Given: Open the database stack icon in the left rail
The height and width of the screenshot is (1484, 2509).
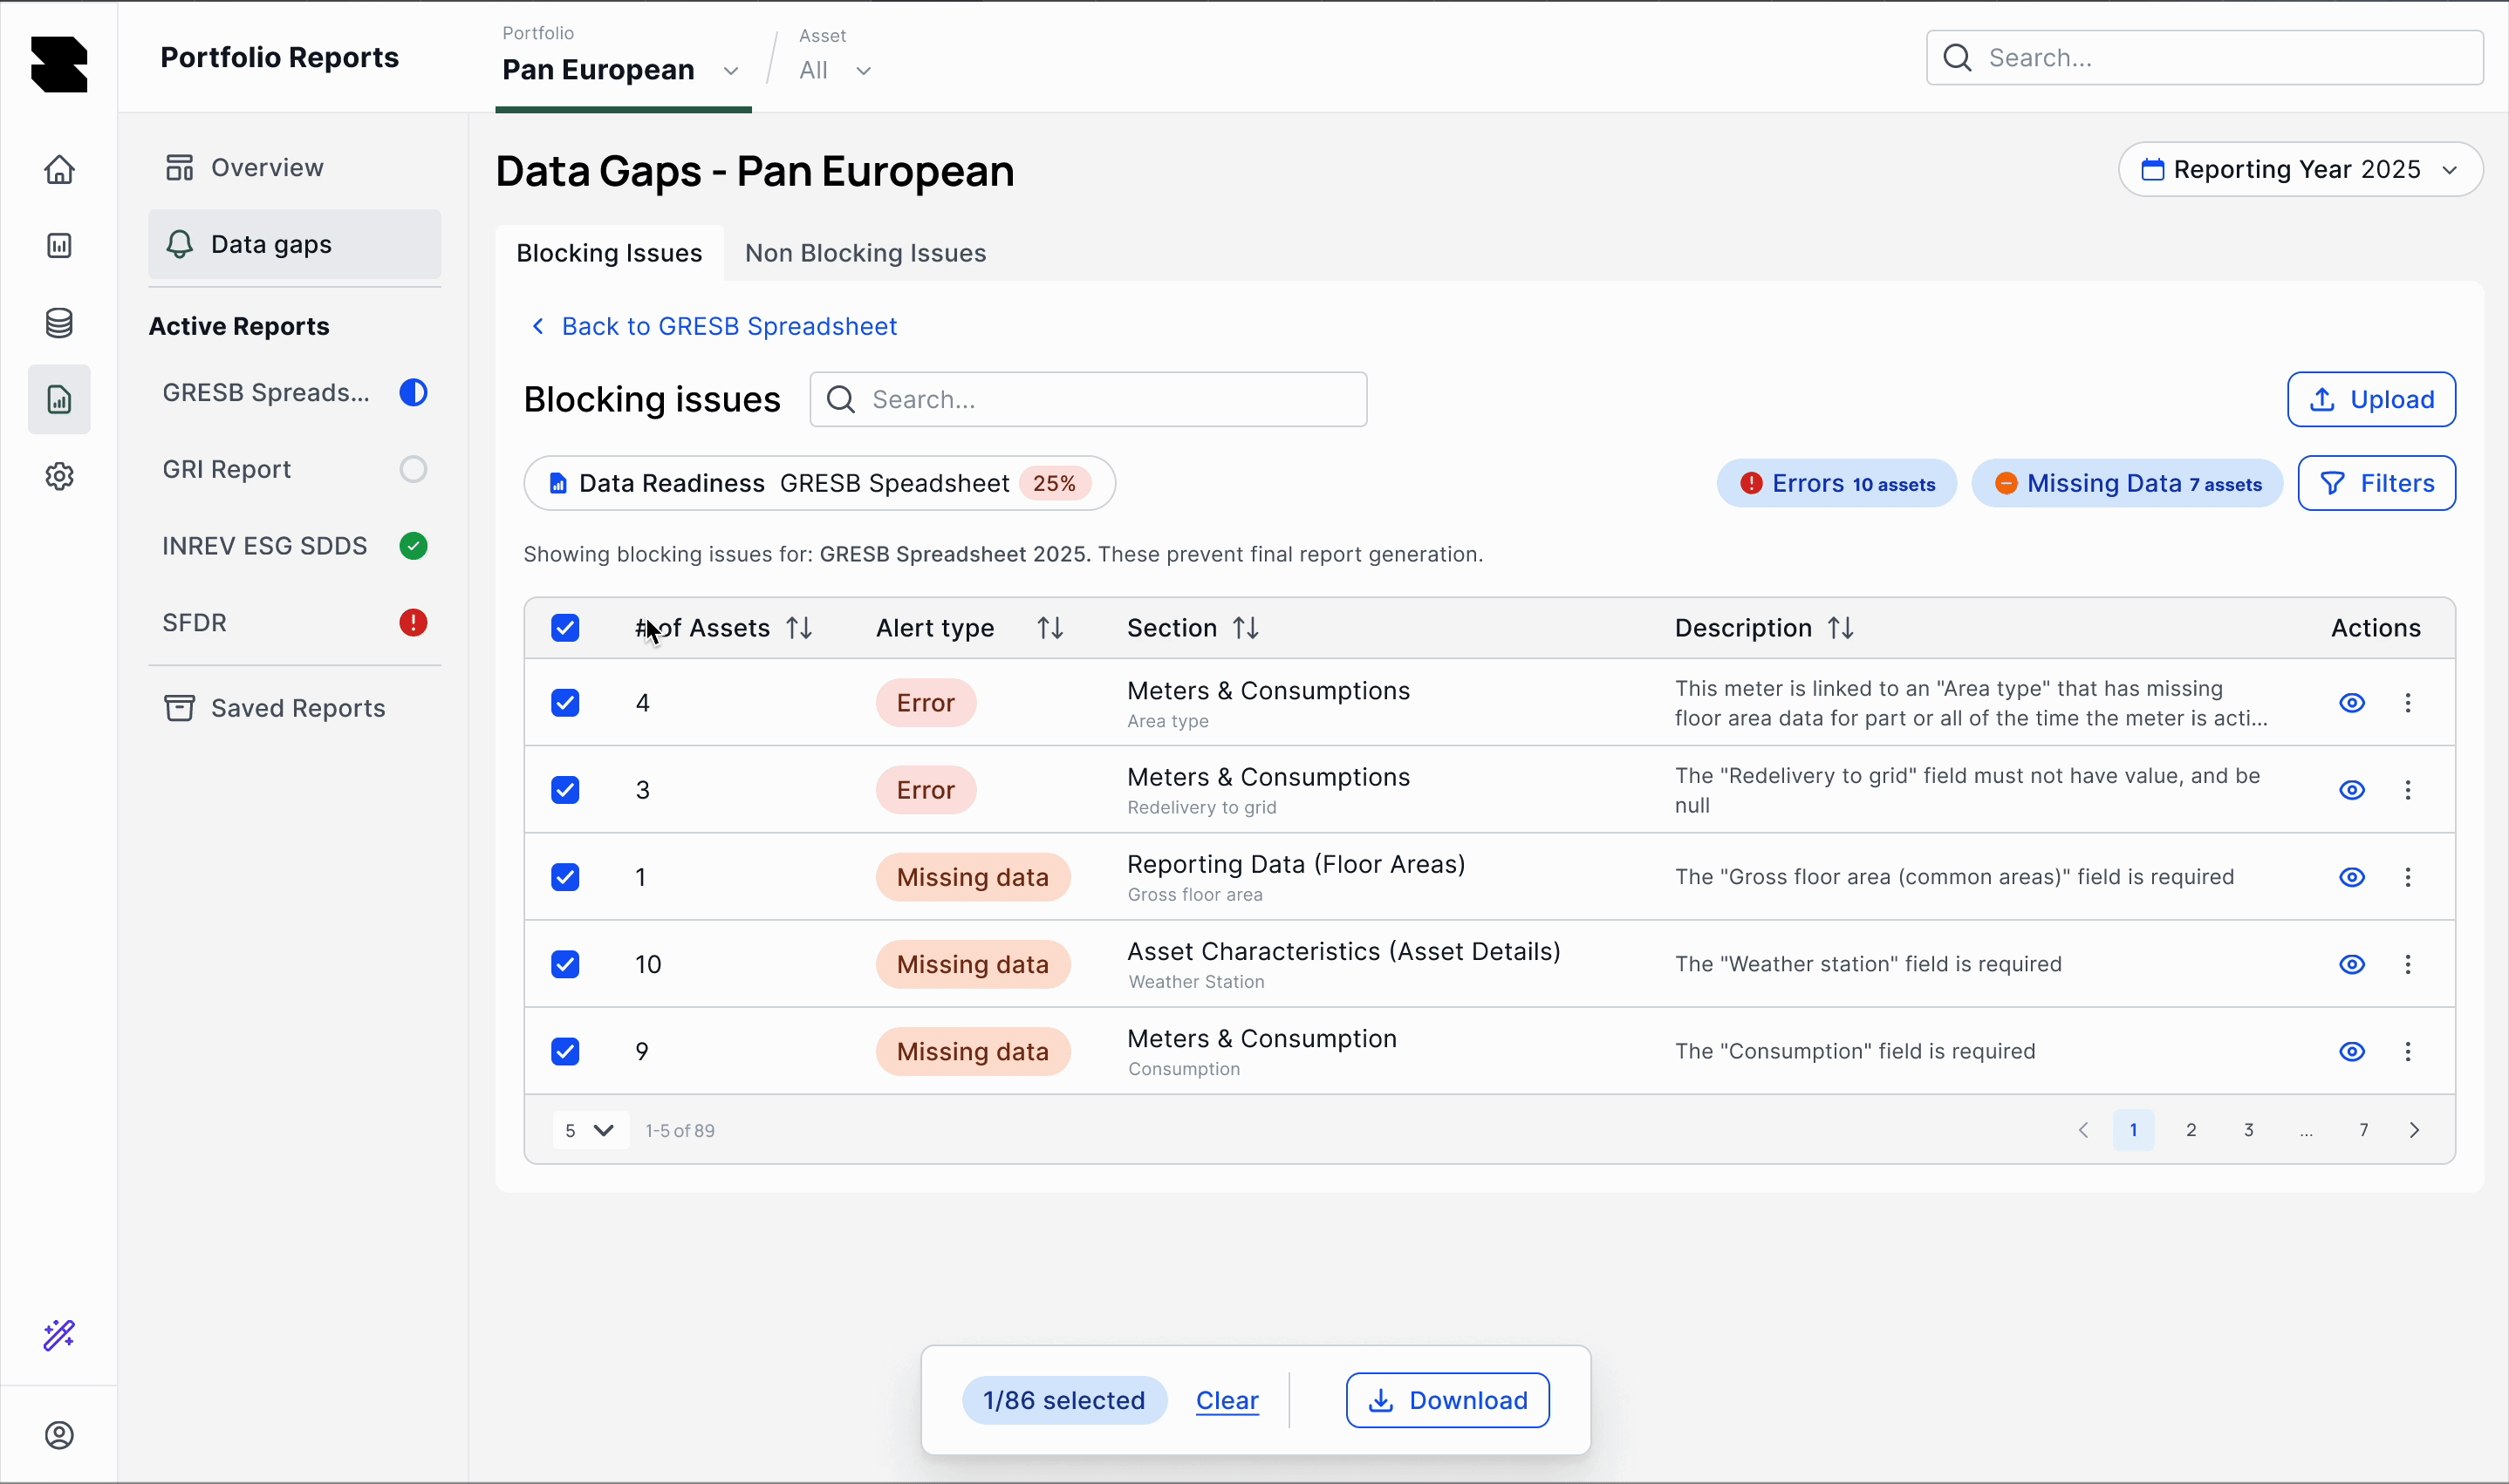Looking at the screenshot, I should [59, 323].
